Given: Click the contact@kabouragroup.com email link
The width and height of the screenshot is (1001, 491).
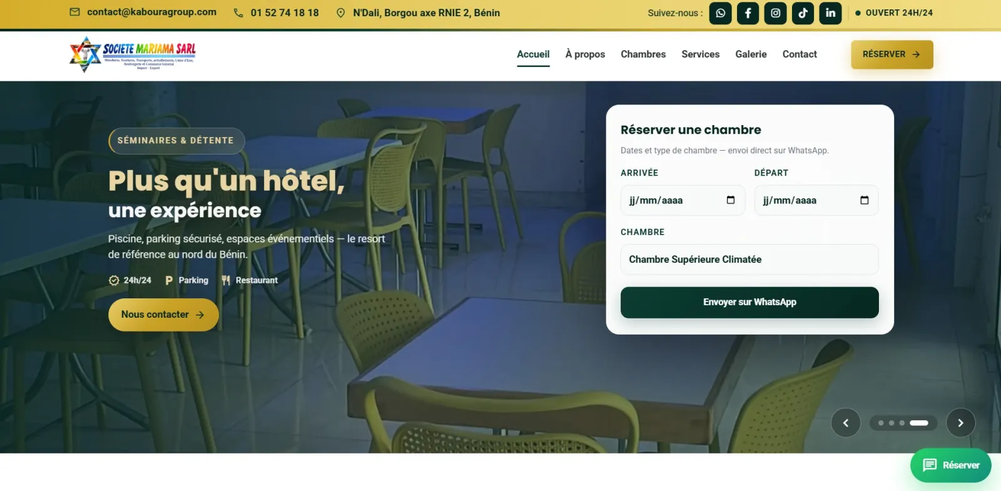Looking at the screenshot, I should (151, 12).
